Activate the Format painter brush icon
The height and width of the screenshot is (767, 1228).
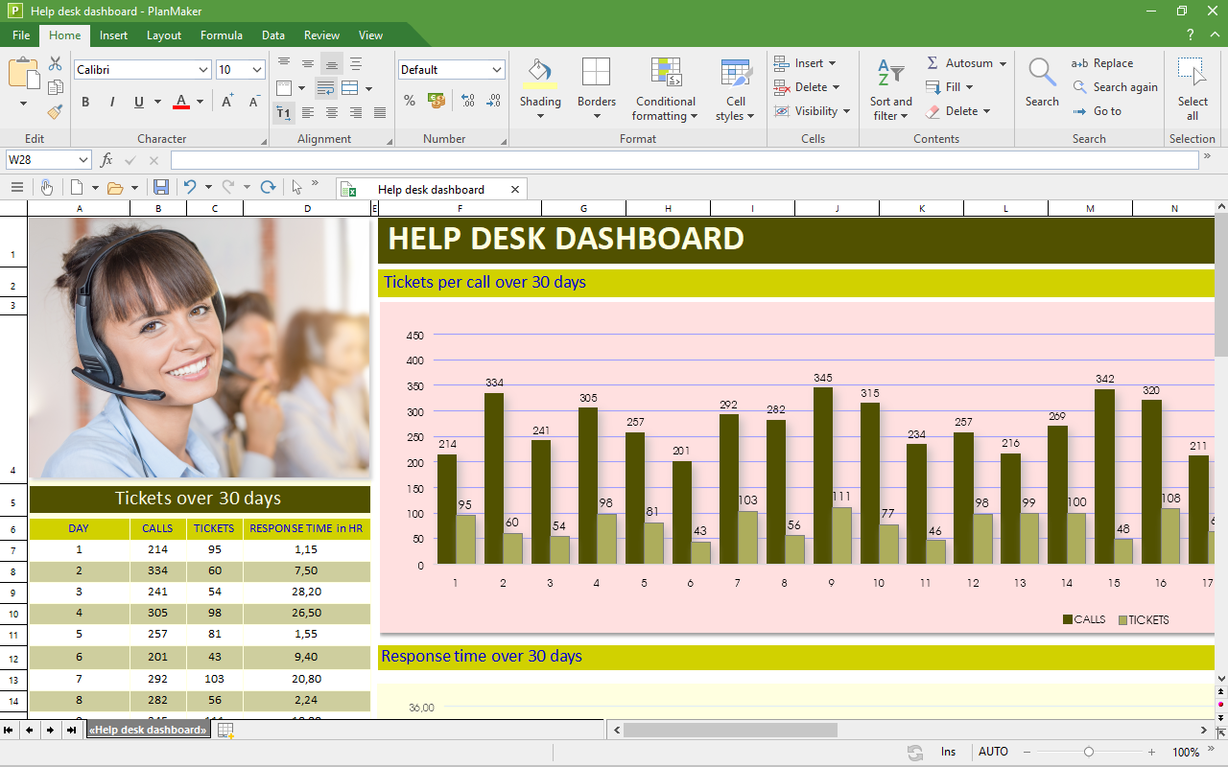[x=55, y=111]
